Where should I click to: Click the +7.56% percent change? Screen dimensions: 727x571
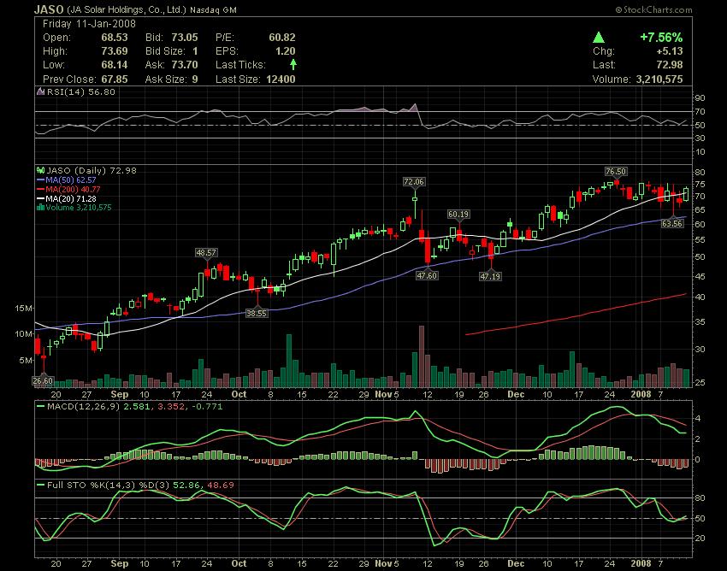661,38
